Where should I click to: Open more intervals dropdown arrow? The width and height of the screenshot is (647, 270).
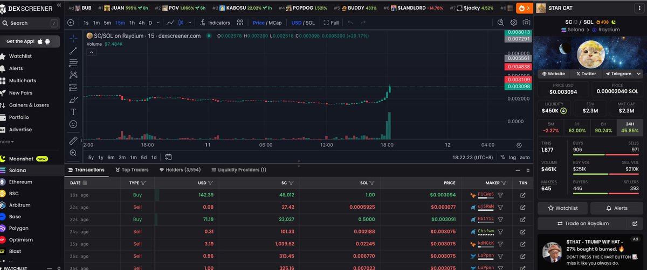click(x=158, y=23)
